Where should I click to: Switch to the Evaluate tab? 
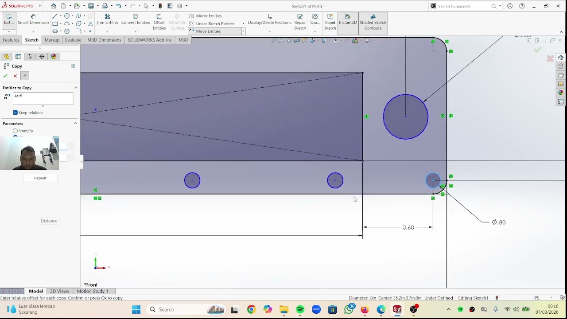pos(73,40)
